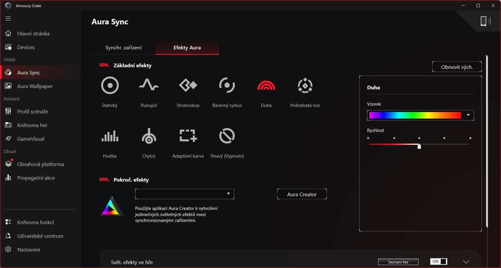Screen dimensions: 501x268
Task: Open Uživatelské centrum in the sidebar
Action: (x=40, y=236)
